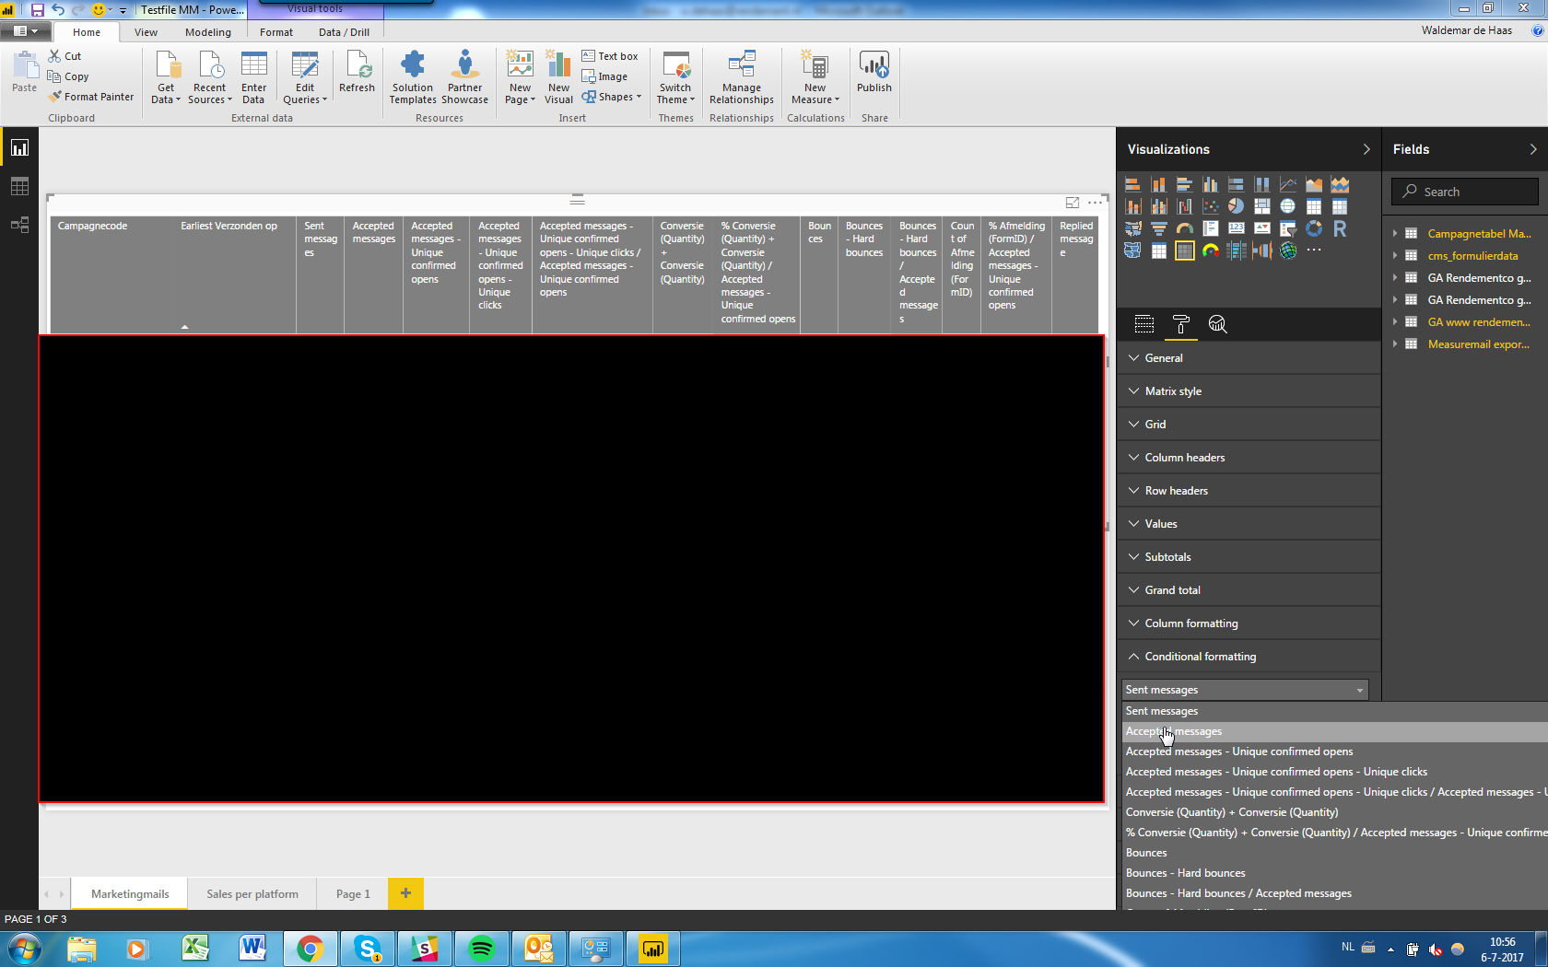1548x967 pixels.
Task: Choose Bounces - Hard bounces list option
Action: tap(1332, 873)
